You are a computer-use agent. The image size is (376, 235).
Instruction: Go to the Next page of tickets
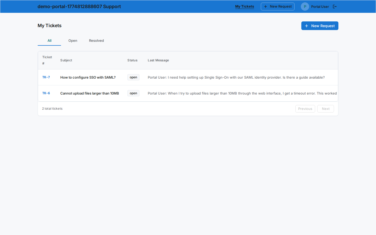325,109
